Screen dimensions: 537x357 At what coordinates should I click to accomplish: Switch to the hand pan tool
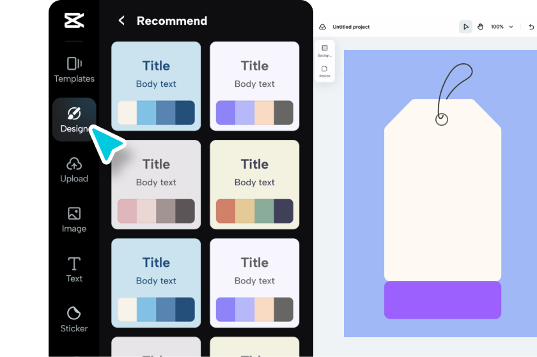tap(480, 27)
